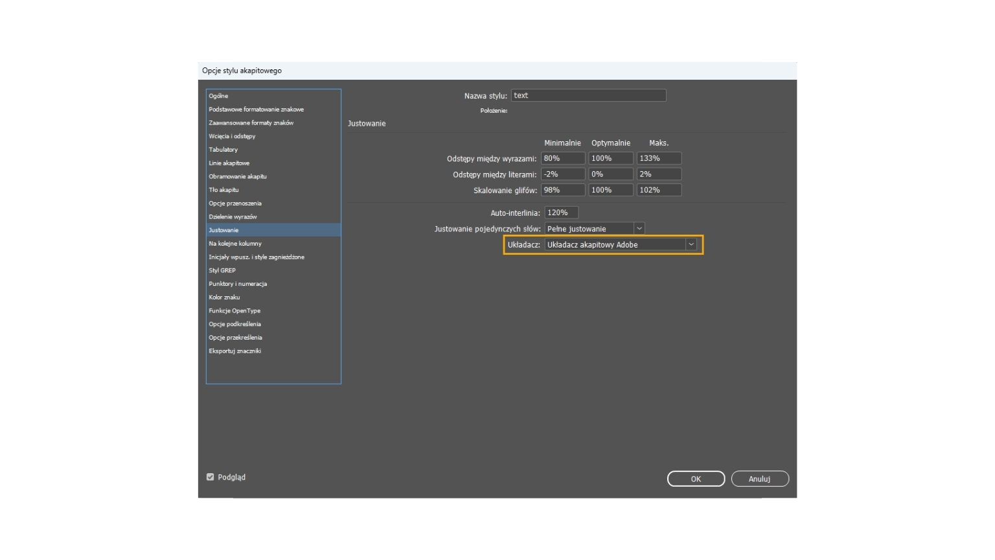
Task: Open the Układacz composer dropdown
Action: (621, 244)
